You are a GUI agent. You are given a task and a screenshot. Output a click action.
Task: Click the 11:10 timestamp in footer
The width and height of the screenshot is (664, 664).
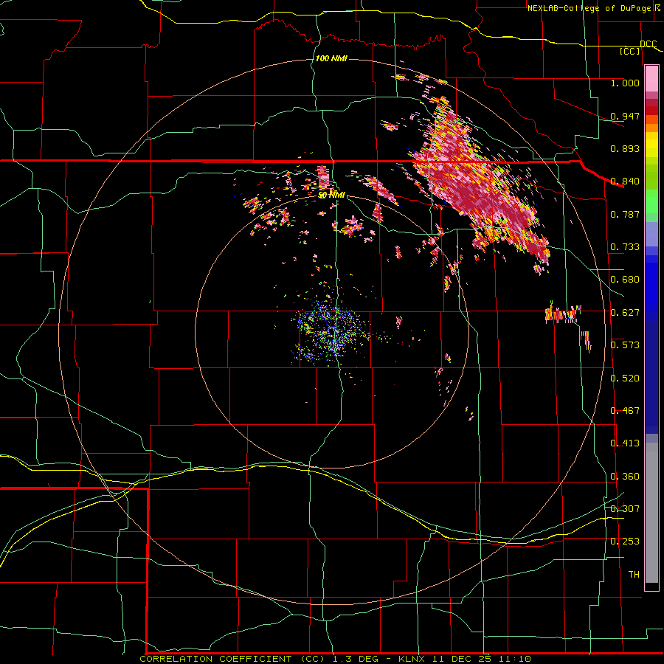click(x=514, y=659)
